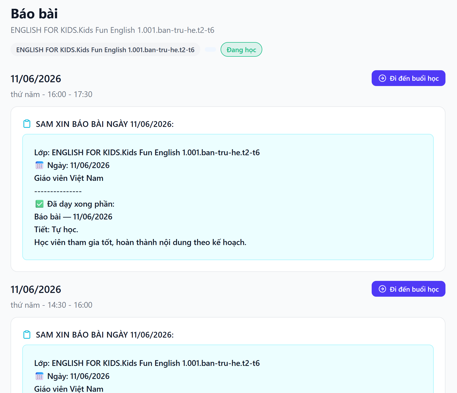The height and width of the screenshot is (393, 457).
Task: Click the class subtitle under the 'Báo bài' heading
Action: (112, 30)
